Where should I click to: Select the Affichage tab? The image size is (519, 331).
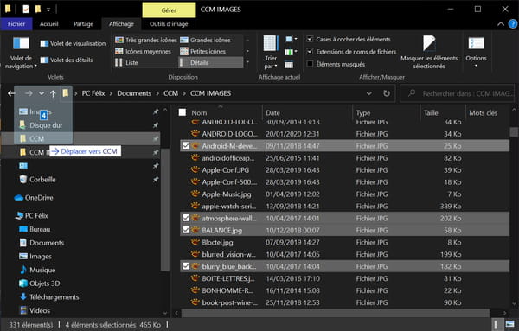[x=121, y=24]
